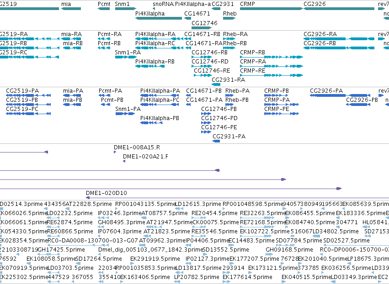The height and width of the screenshot is (284, 389).
Task: Select the CG12746-RB transcript
Action: 202,57
